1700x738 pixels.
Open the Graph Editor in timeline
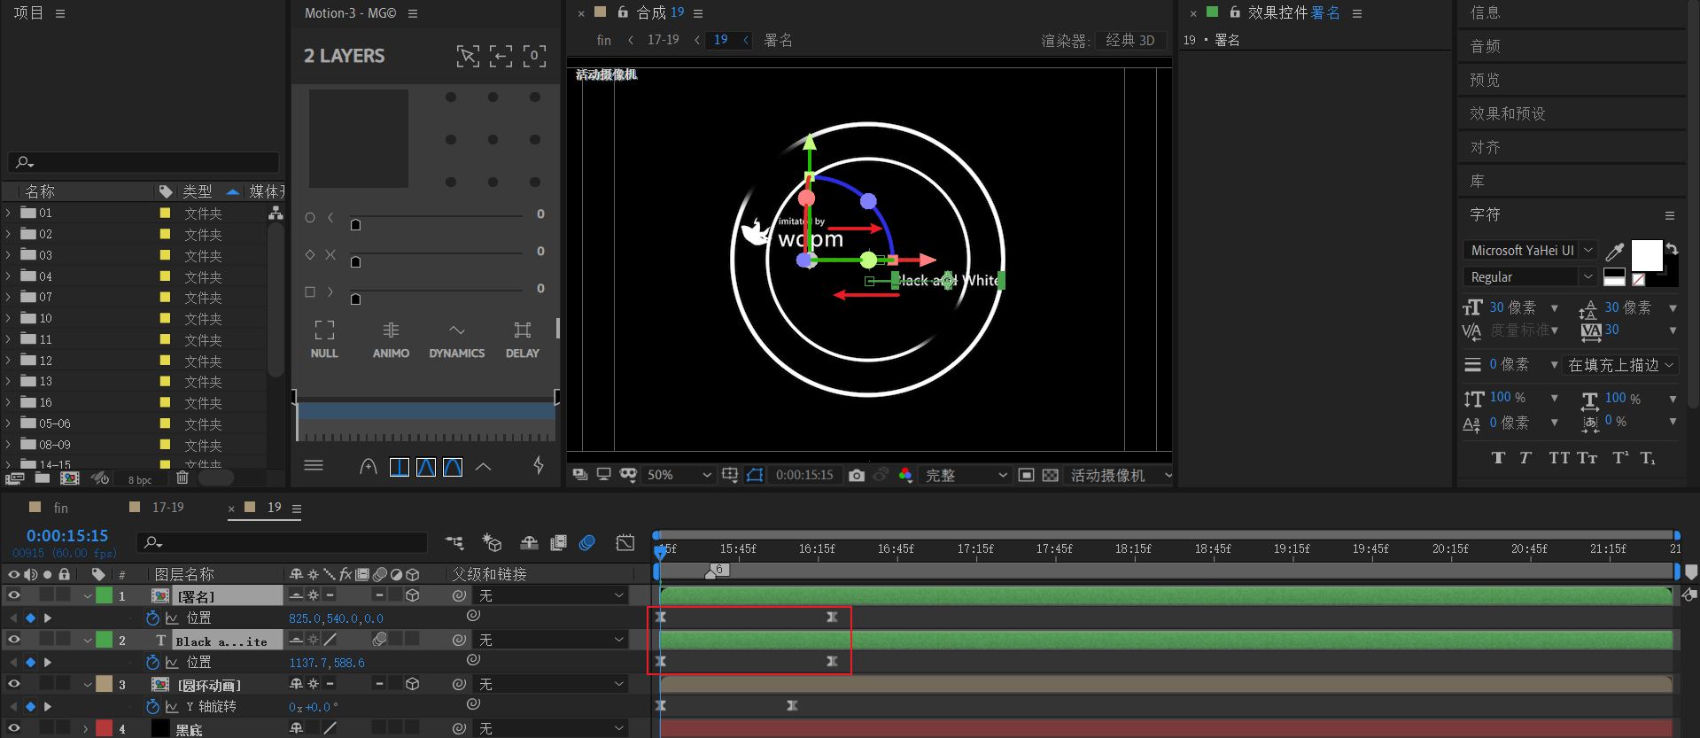pos(625,542)
